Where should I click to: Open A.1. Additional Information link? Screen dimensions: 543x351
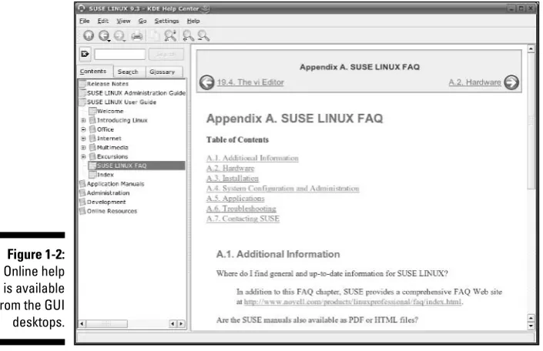click(x=253, y=159)
